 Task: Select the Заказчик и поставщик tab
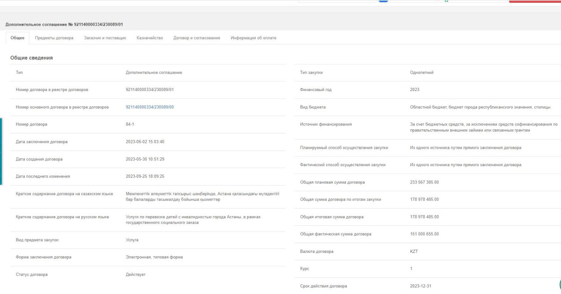click(x=105, y=38)
